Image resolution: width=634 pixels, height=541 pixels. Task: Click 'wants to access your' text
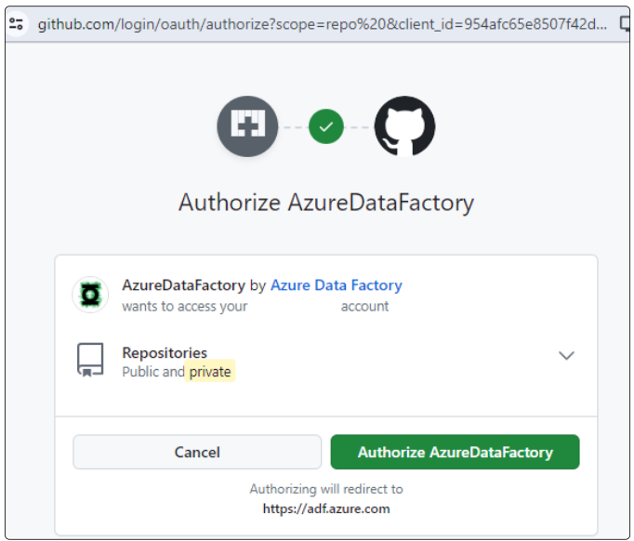click(x=184, y=306)
